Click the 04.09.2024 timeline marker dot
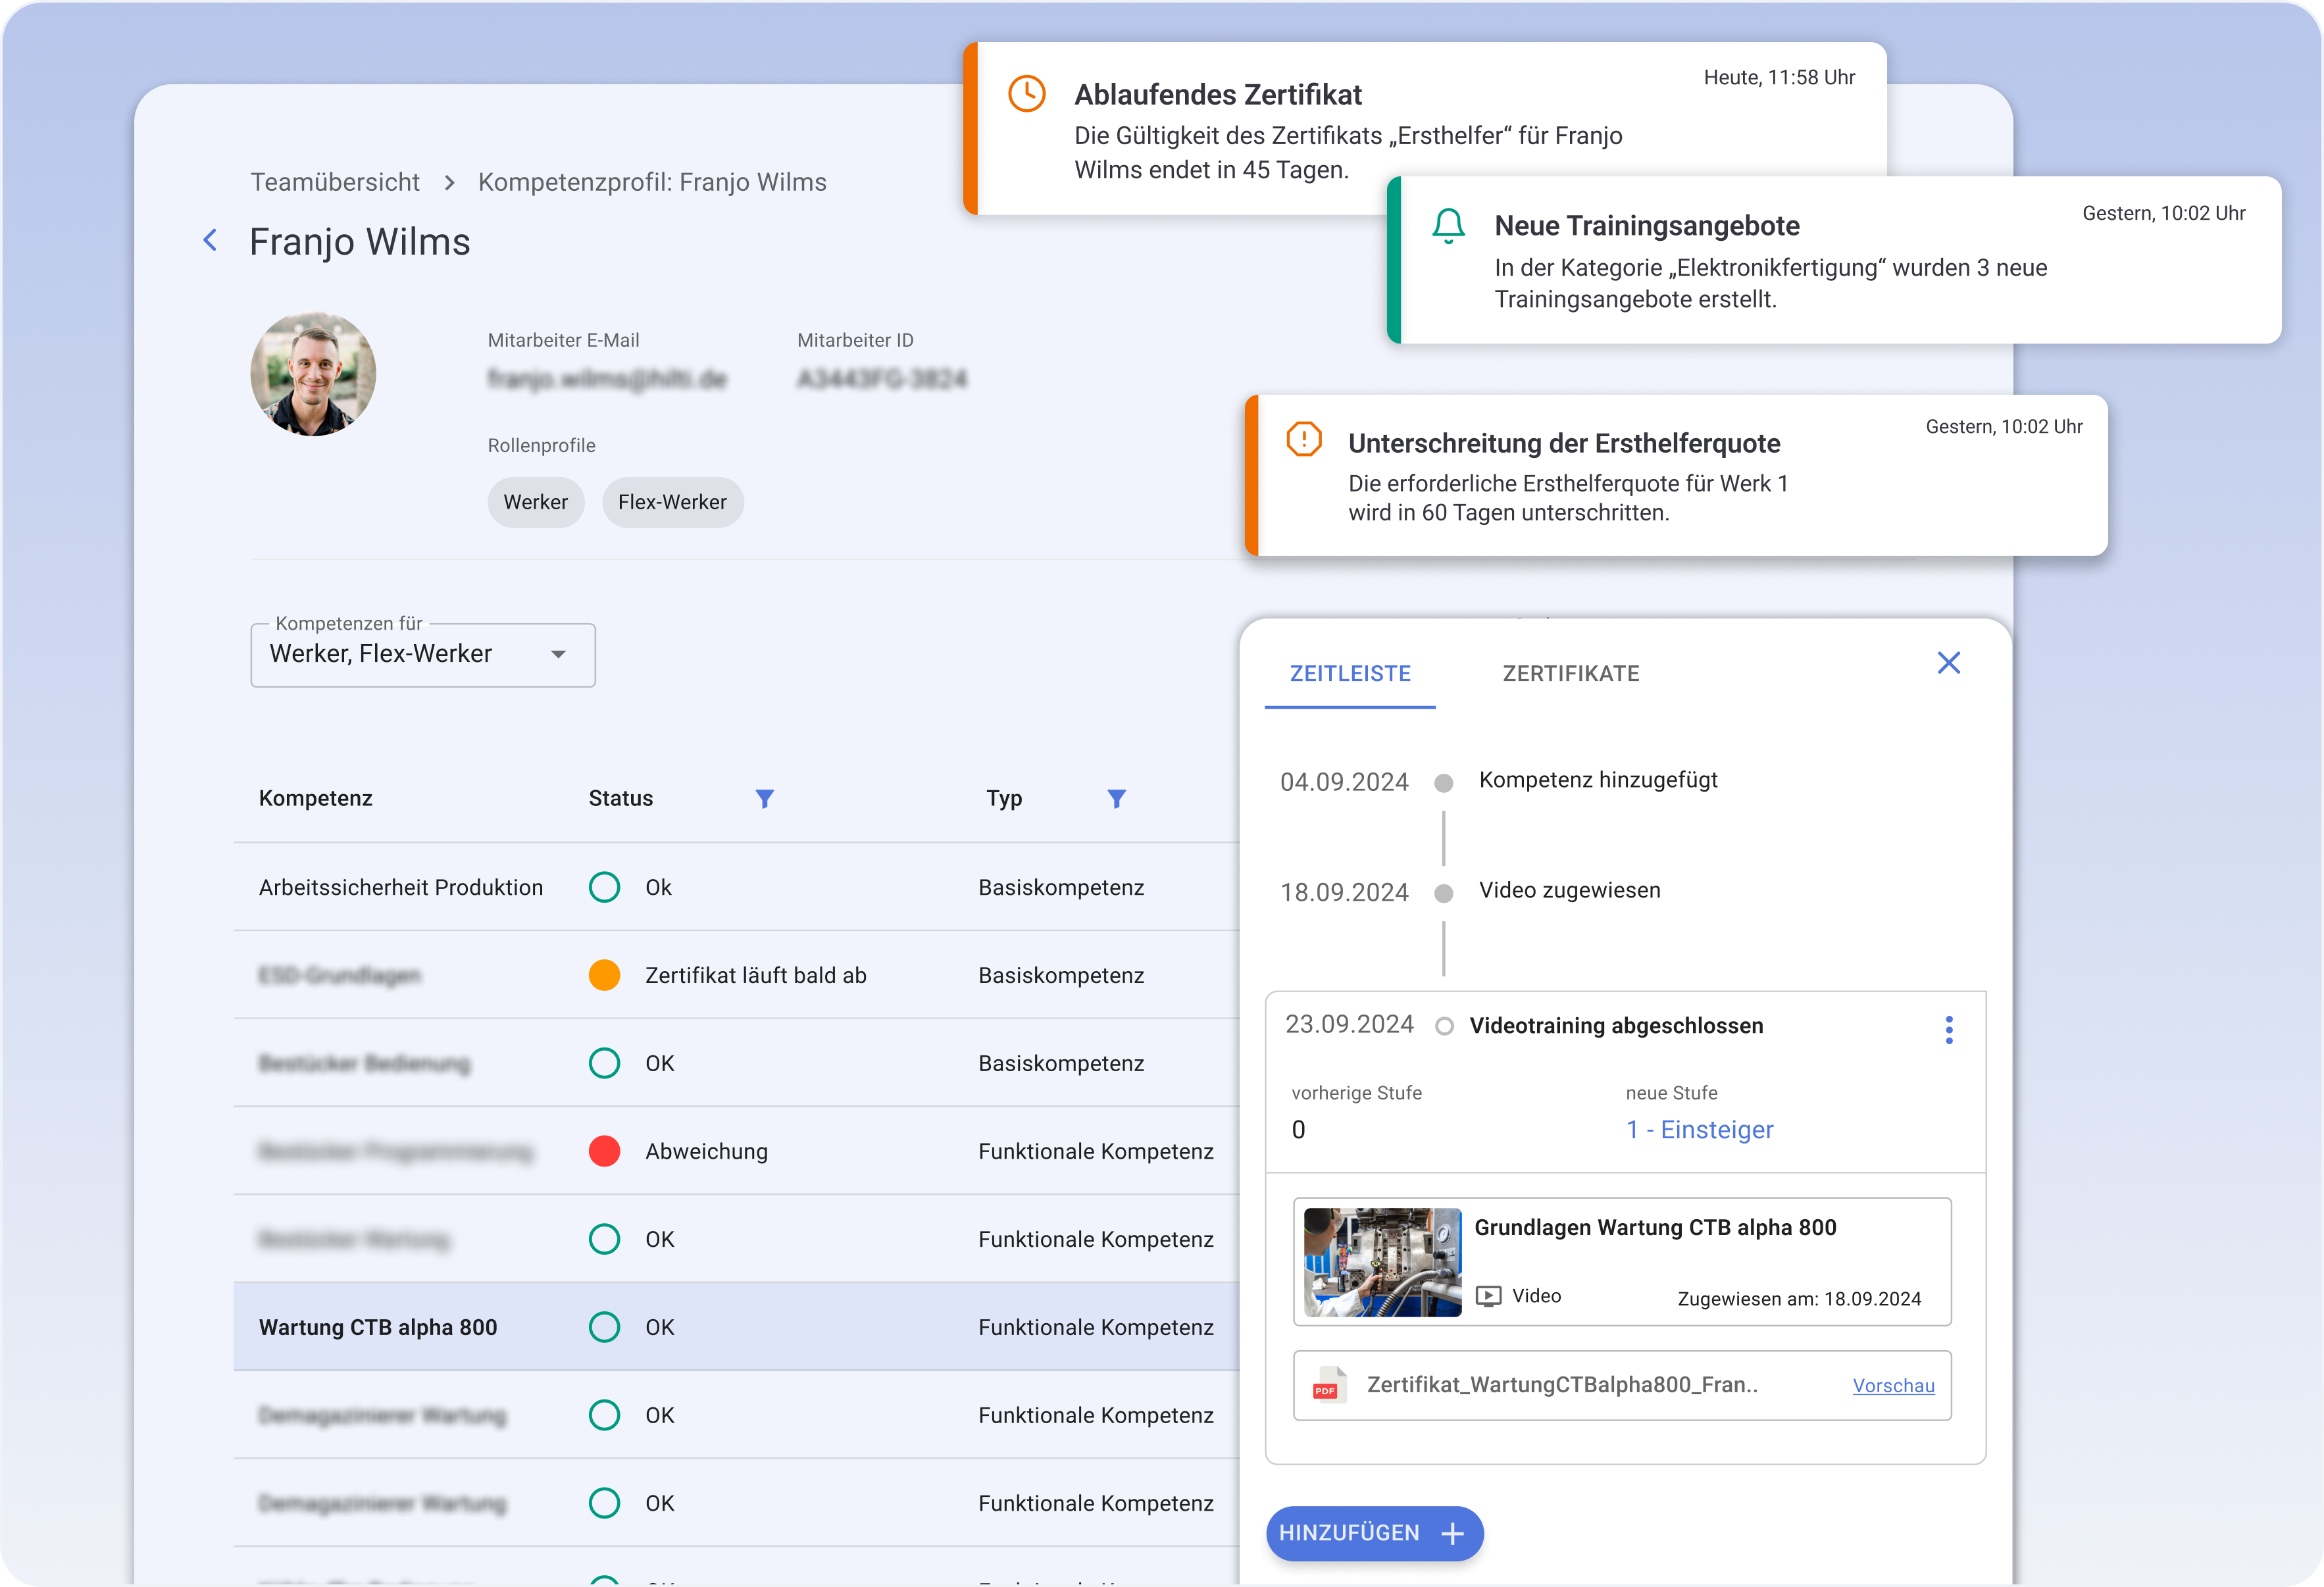The width and height of the screenshot is (2324, 1587). pyautogui.click(x=1443, y=783)
